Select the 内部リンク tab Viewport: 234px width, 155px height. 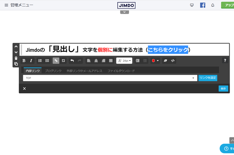(x=33, y=71)
